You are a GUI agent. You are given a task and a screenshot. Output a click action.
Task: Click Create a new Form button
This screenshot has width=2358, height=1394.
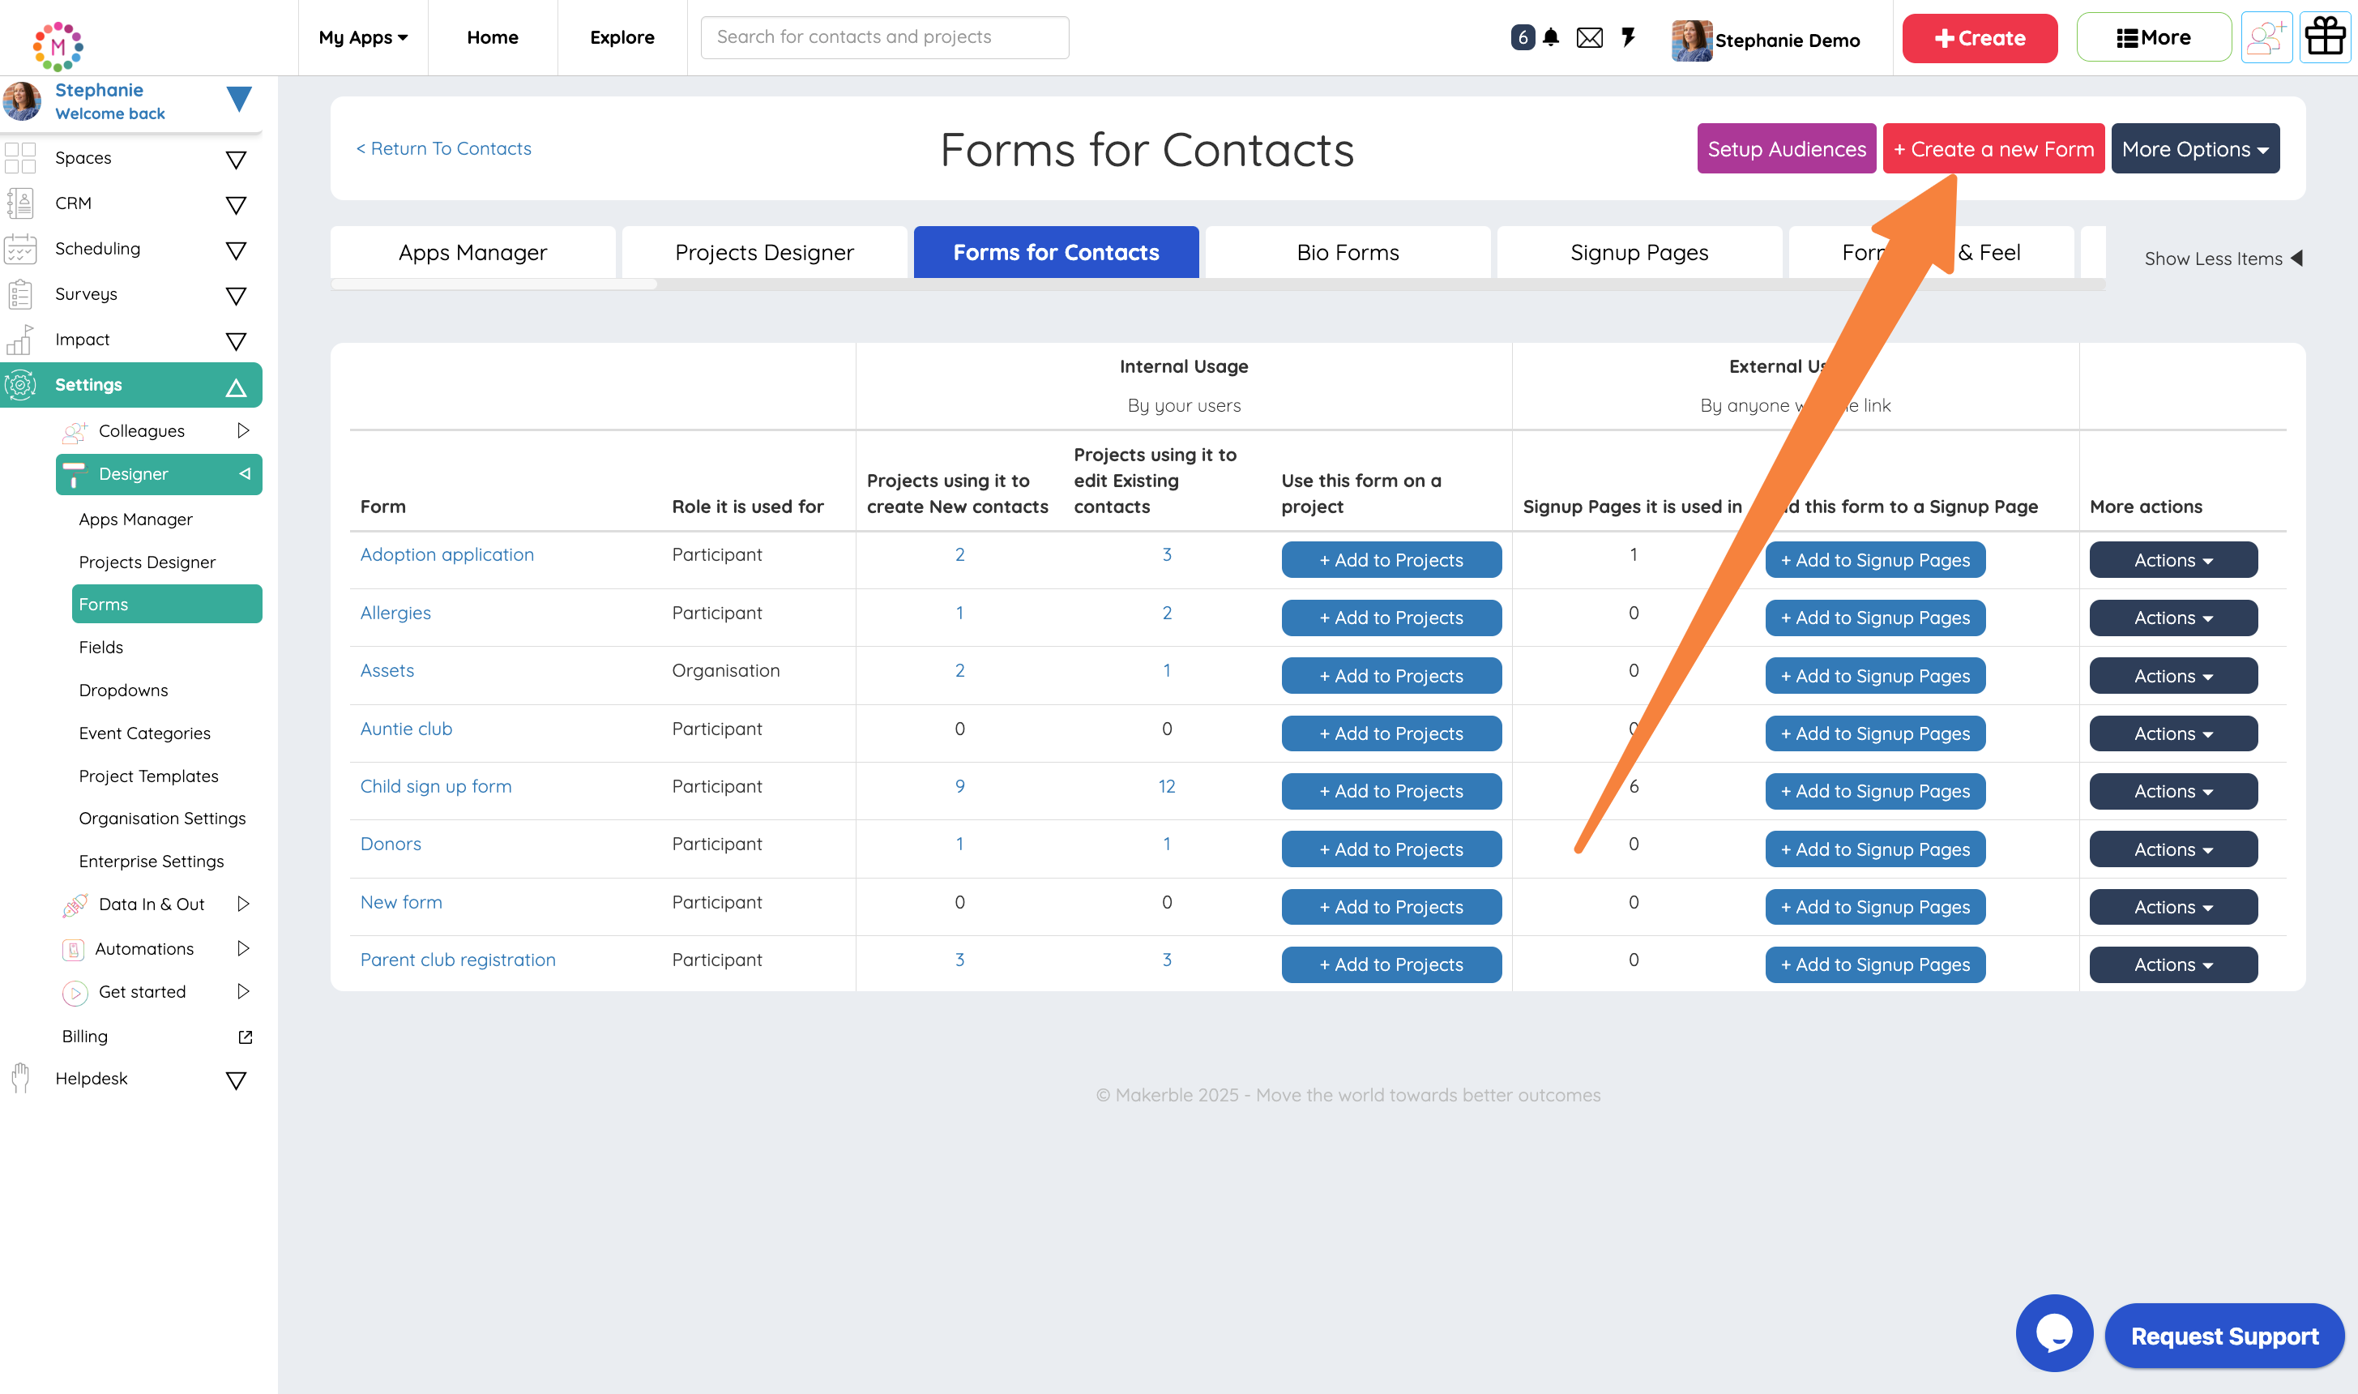[1993, 148]
